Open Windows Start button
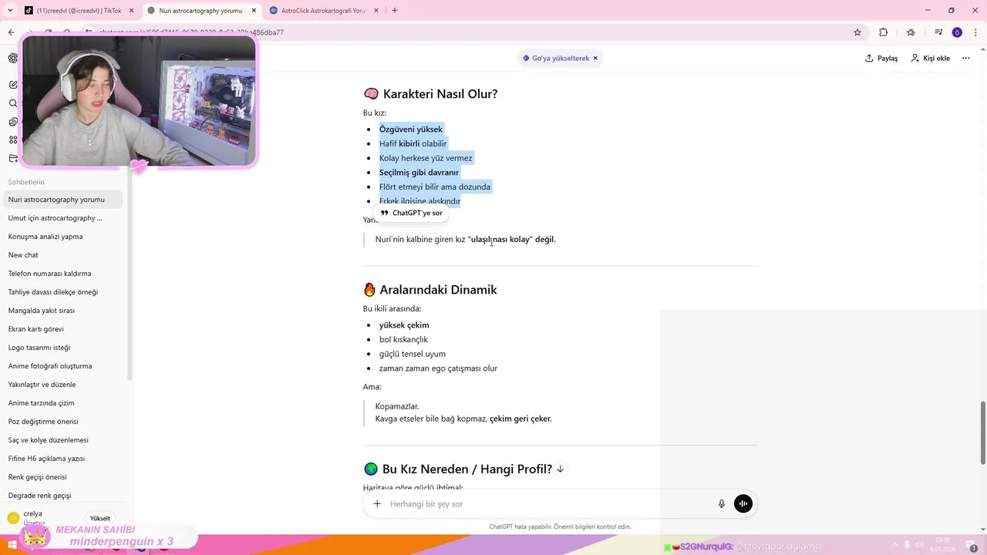987x555 pixels. tap(12, 545)
